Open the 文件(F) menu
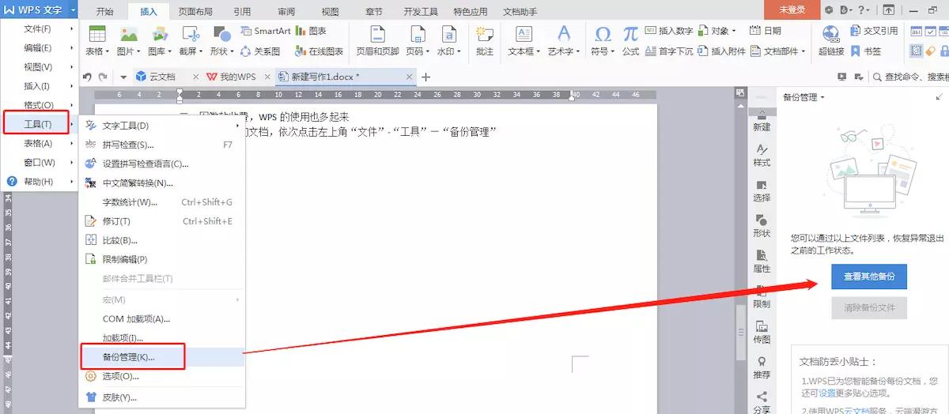This screenshot has width=949, height=414. pos(40,28)
